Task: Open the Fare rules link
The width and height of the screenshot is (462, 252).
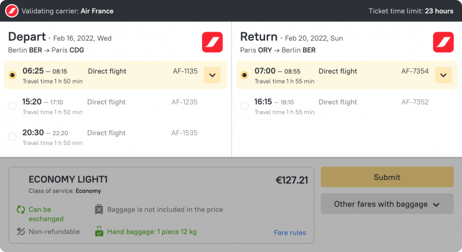Action: [x=290, y=233]
